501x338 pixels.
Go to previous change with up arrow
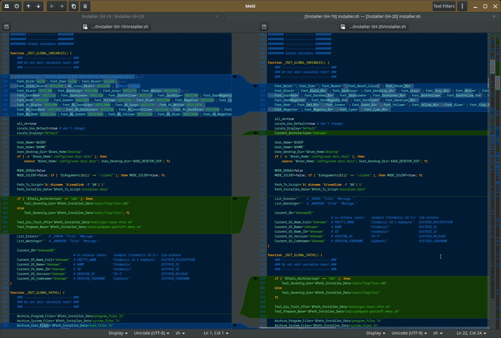pyautogui.click(x=28, y=6)
